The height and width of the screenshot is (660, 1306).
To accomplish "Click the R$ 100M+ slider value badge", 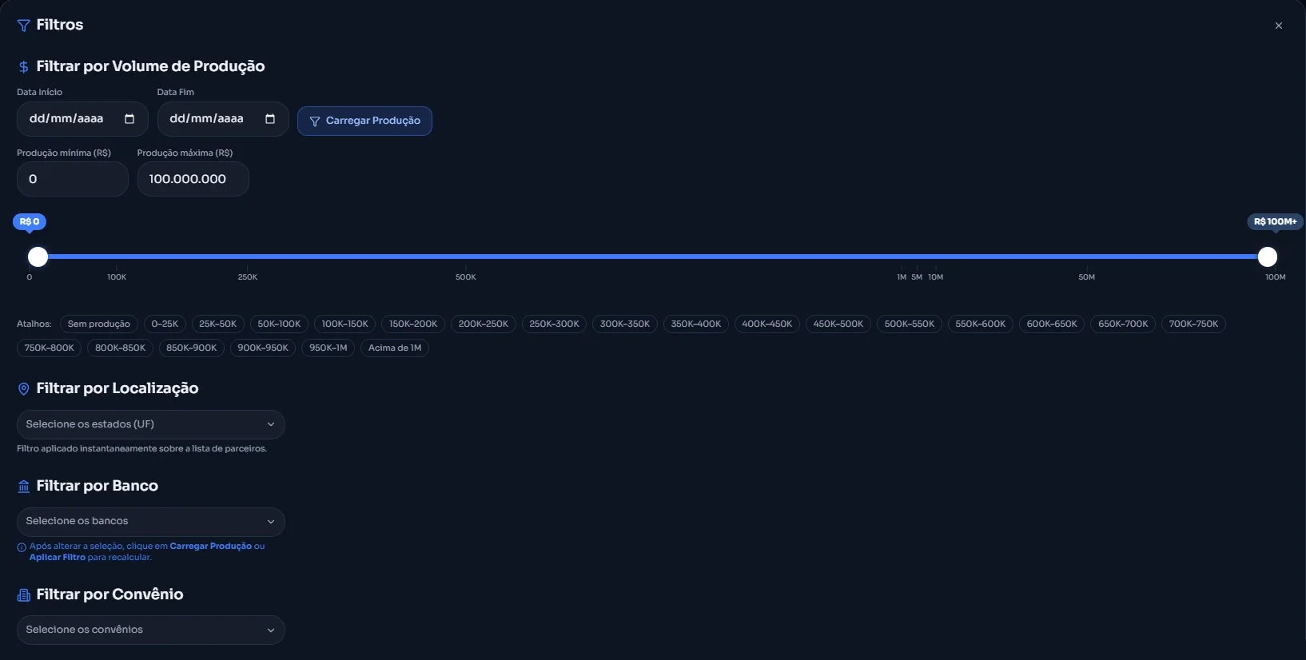I will pyautogui.click(x=1275, y=221).
